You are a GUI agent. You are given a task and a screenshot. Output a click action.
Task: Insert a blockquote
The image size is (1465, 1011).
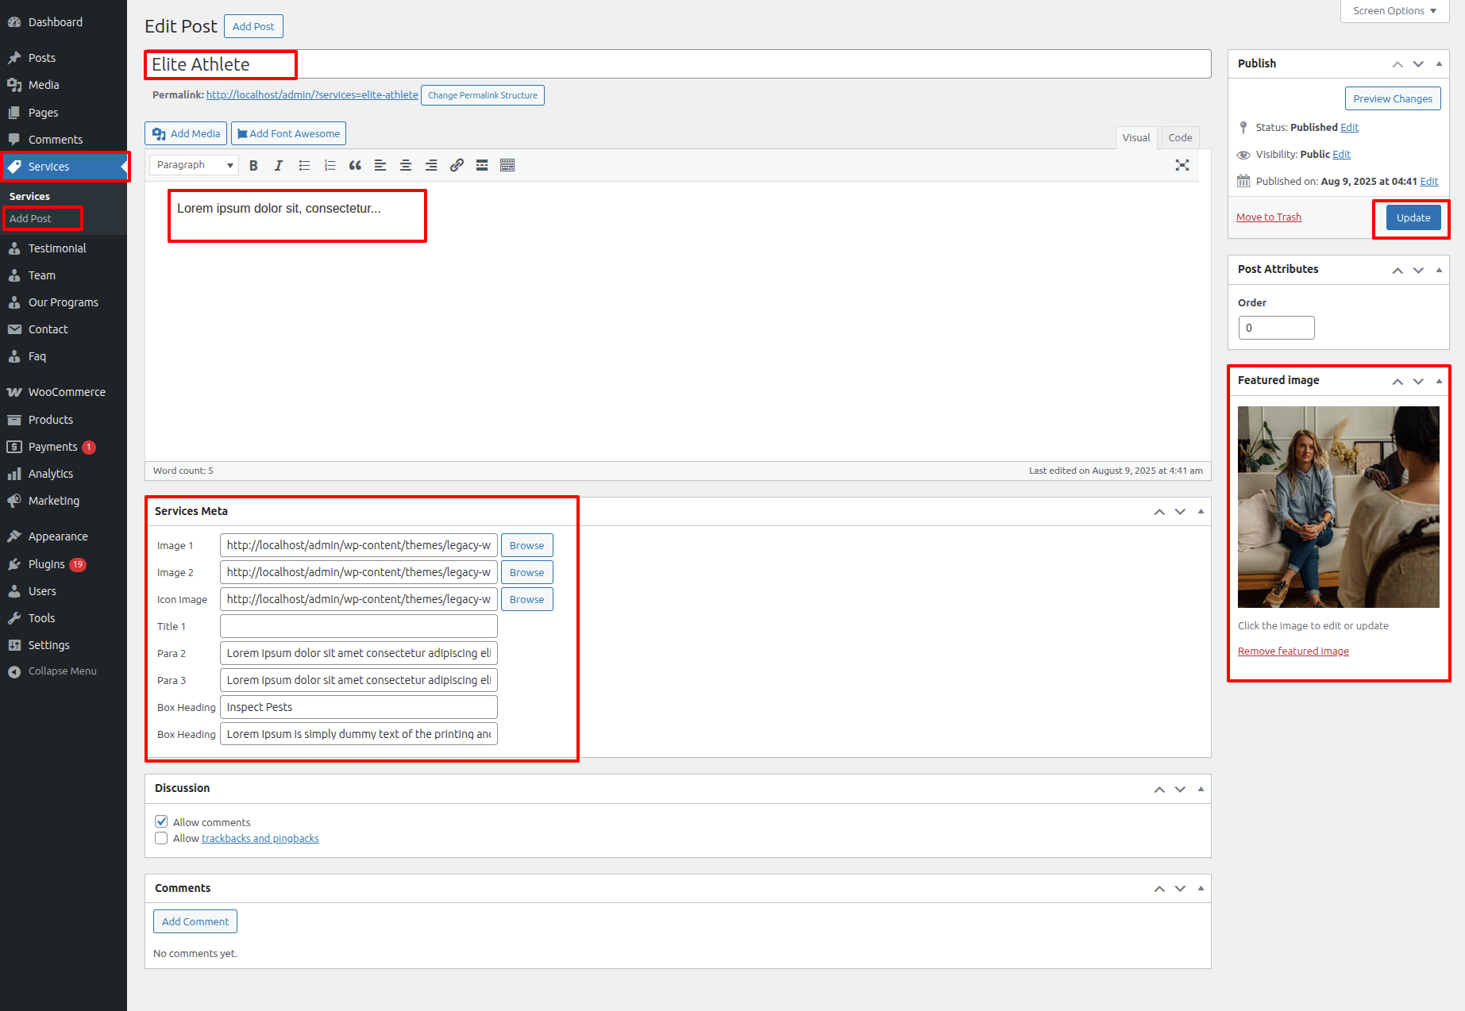[x=355, y=165]
